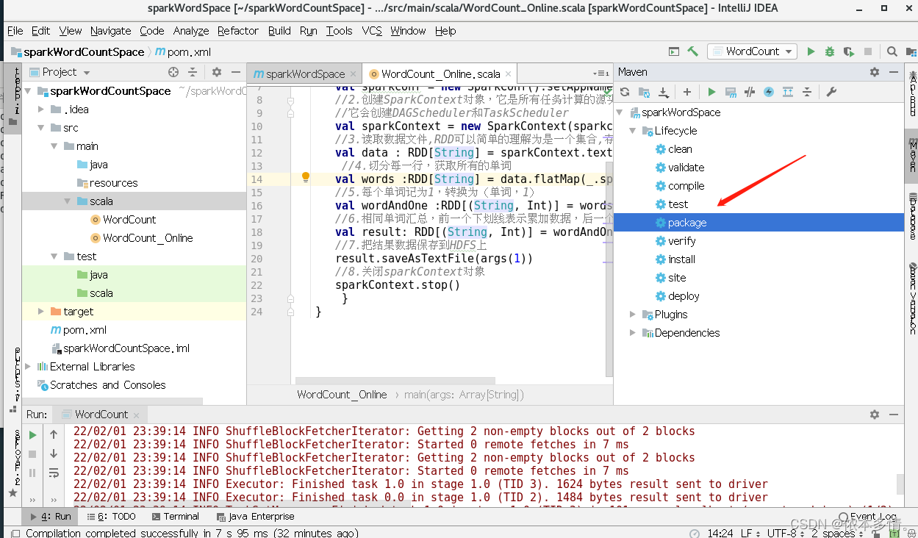Click the 4: Run tool window button
Screen dimensions: 918x538
click(x=49, y=517)
